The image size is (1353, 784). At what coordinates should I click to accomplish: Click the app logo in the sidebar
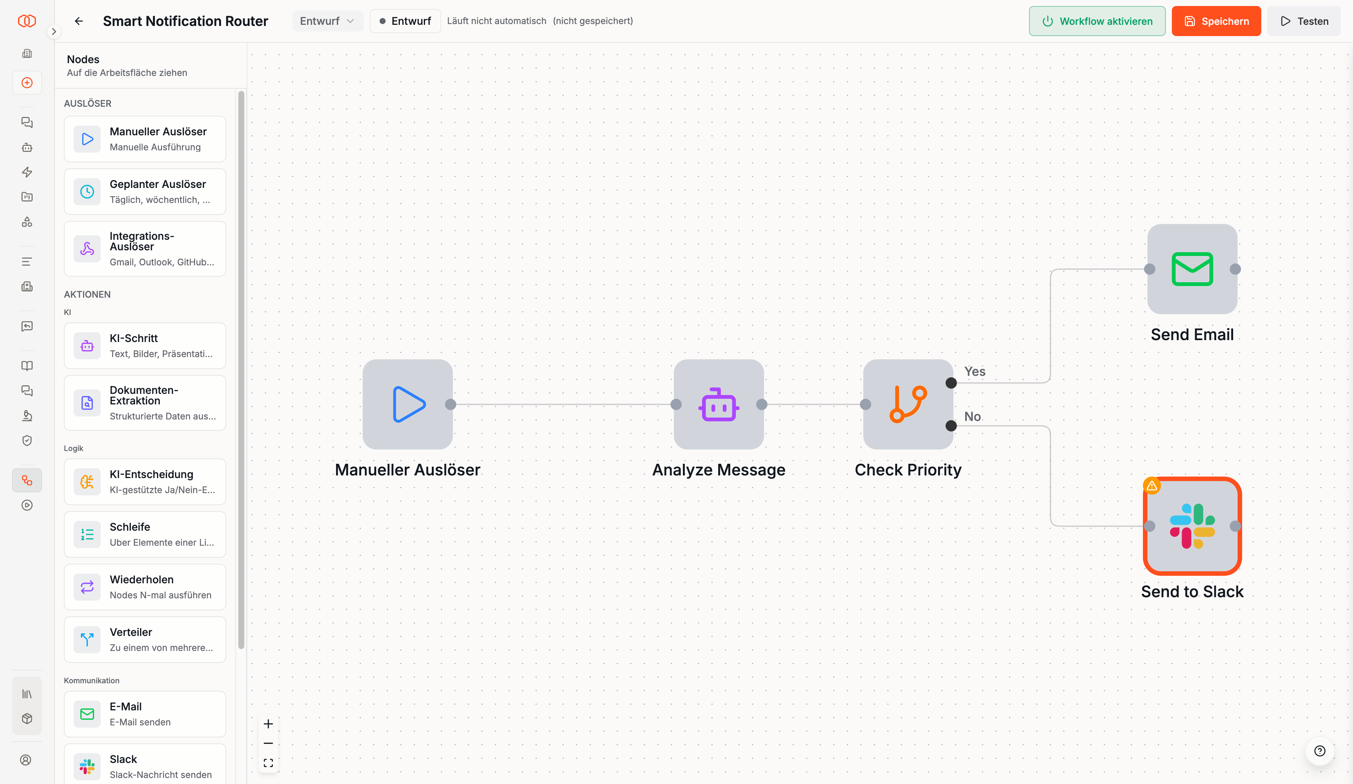coord(27,21)
